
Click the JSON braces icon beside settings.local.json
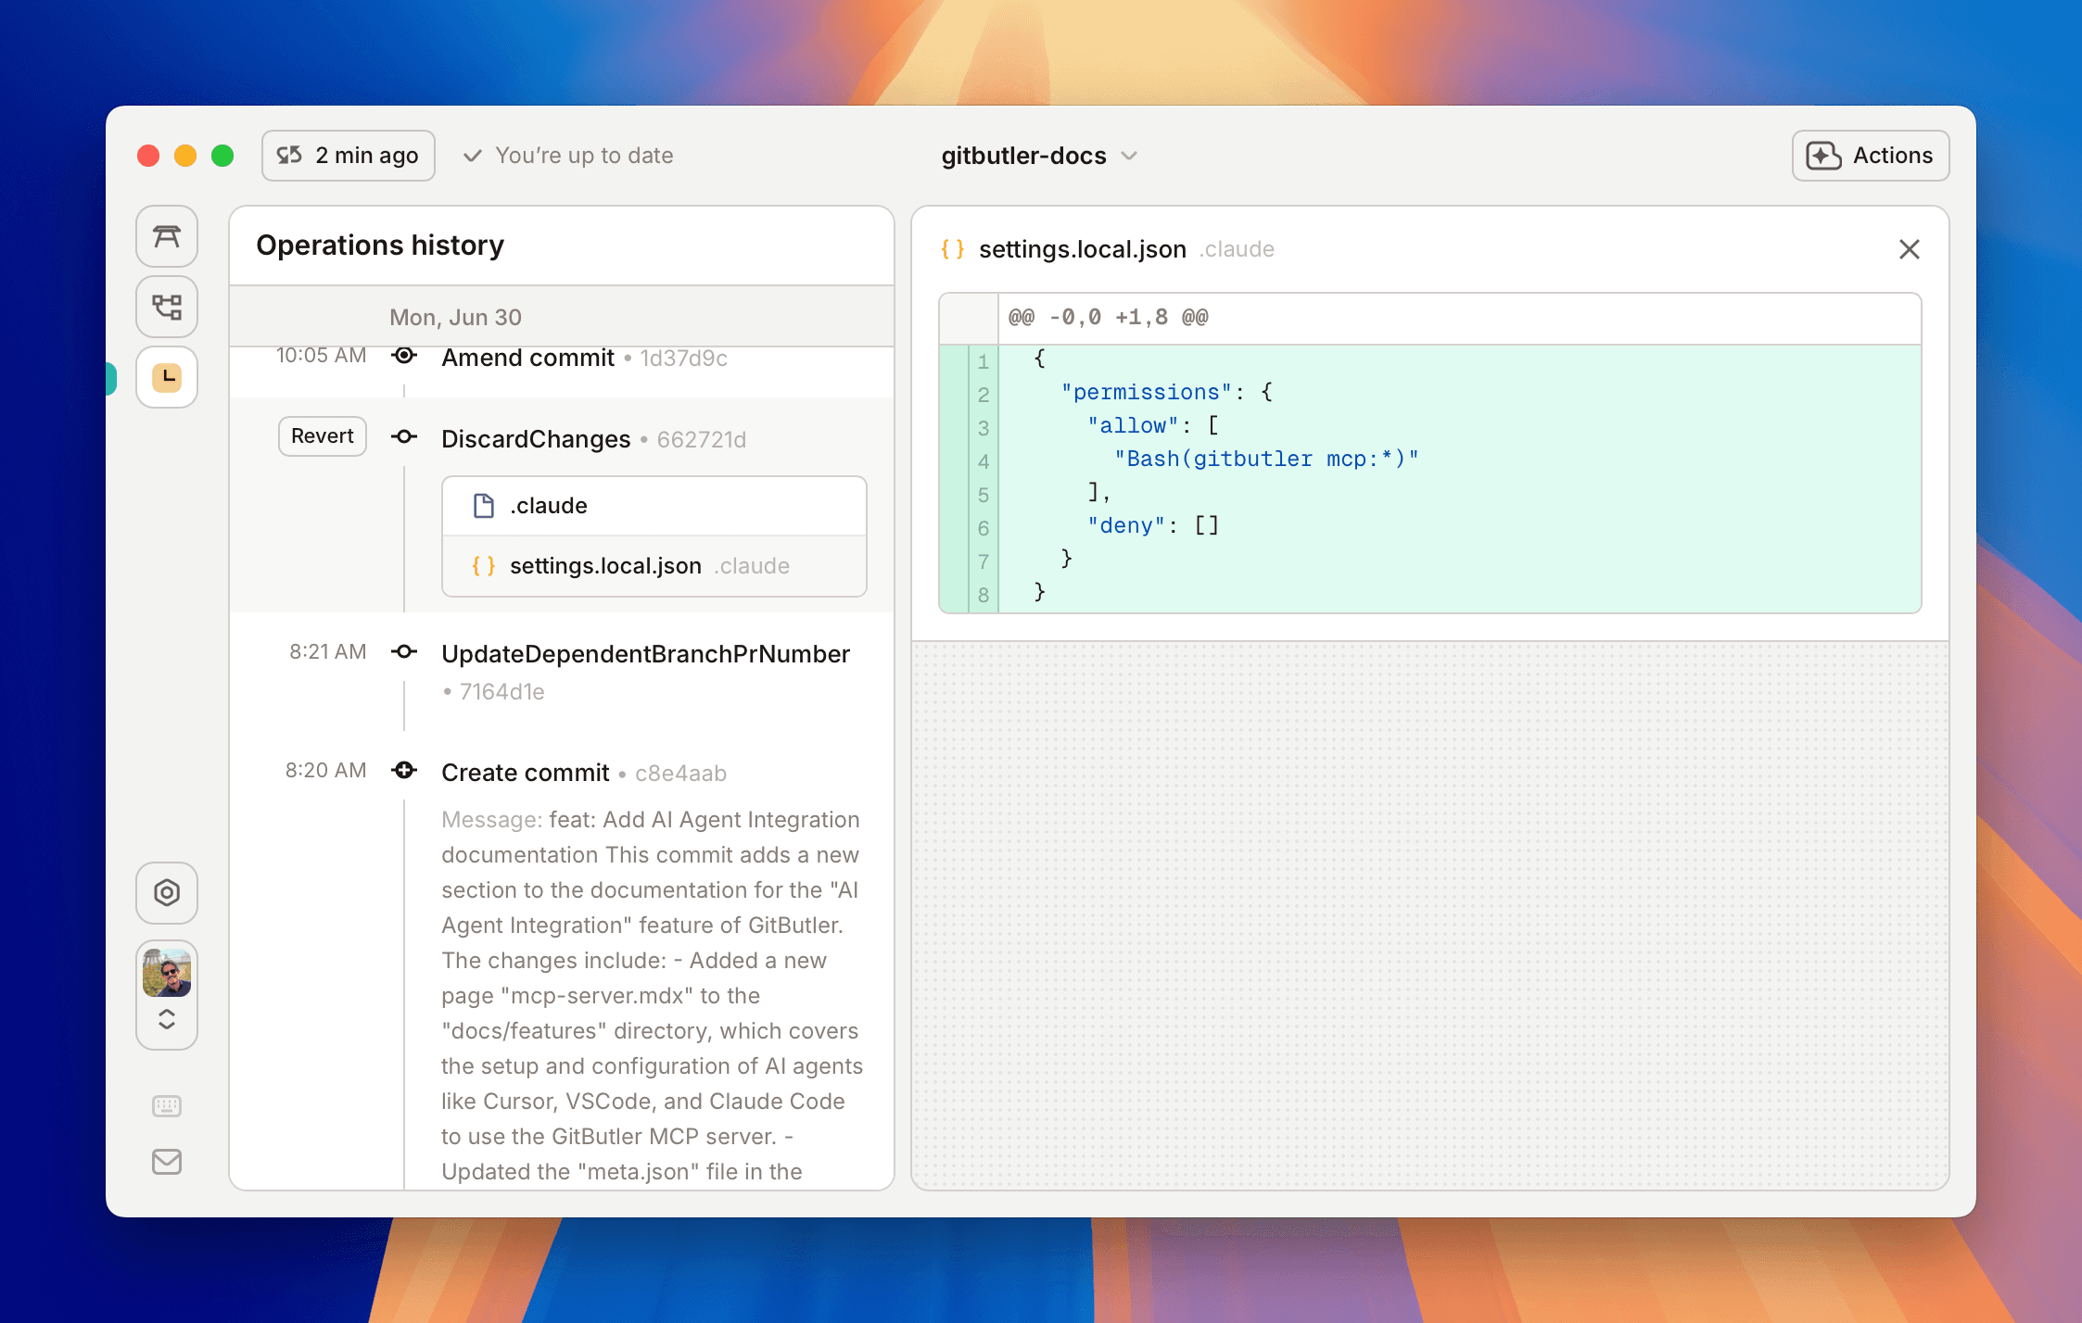[953, 249]
